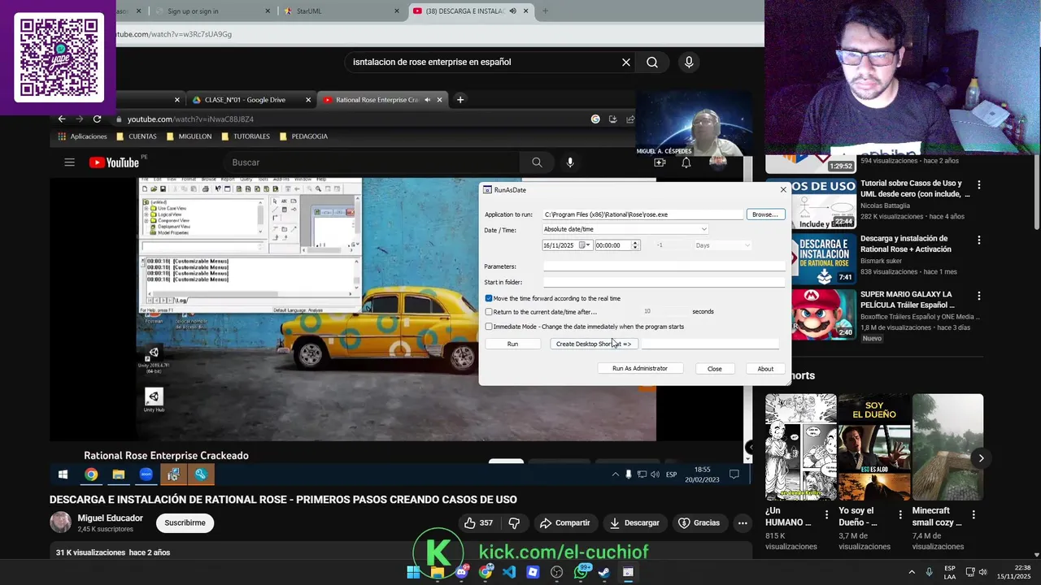
Task: Open Visual Studio Code from the taskbar
Action: tap(509, 572)
